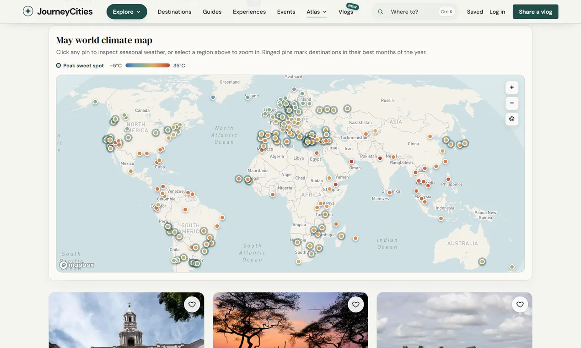Select the pin south of Indonesia label

[441, 218]
